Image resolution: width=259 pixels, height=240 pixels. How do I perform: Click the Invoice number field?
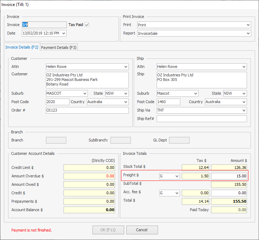44,25
